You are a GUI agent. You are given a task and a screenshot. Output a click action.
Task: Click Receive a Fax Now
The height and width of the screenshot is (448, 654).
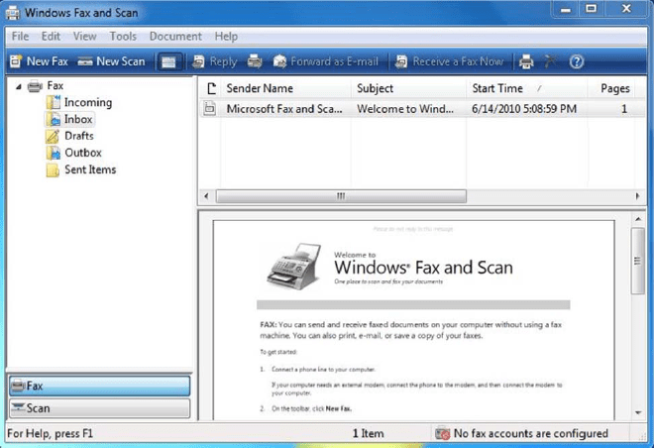click(x=449, y=61)
